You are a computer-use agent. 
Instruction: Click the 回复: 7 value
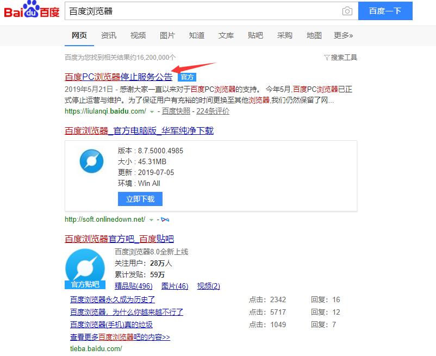323,324
